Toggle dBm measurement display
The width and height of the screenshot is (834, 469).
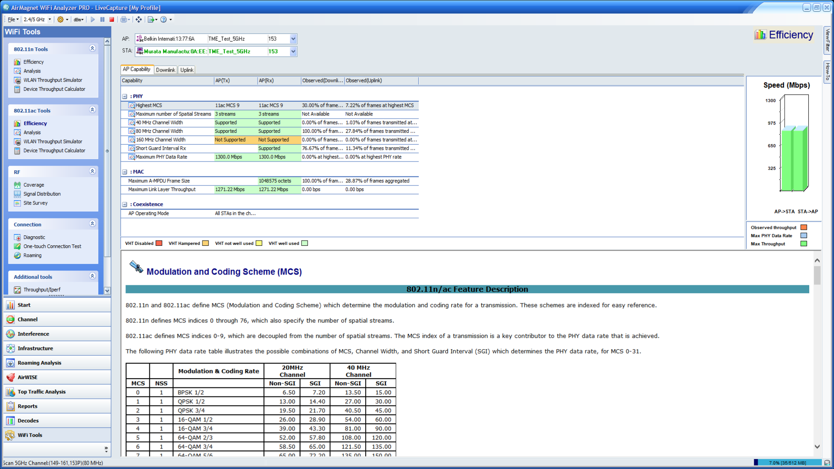tap(78, 20)
